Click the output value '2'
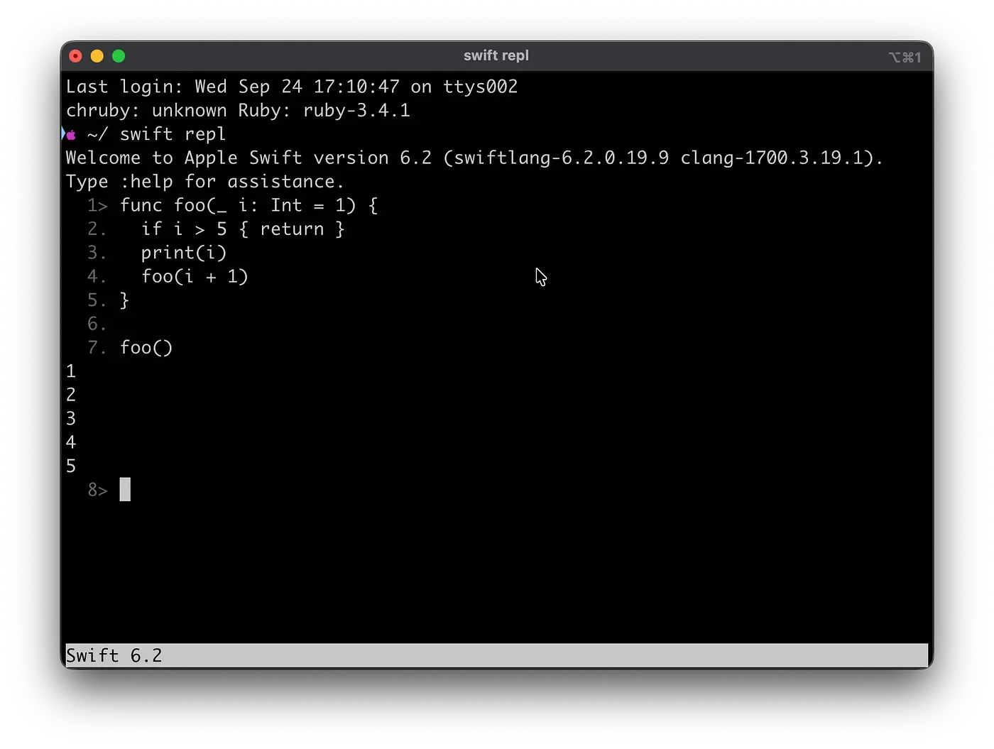This screenshot has width=994, height=749. [x=71, y=395]
